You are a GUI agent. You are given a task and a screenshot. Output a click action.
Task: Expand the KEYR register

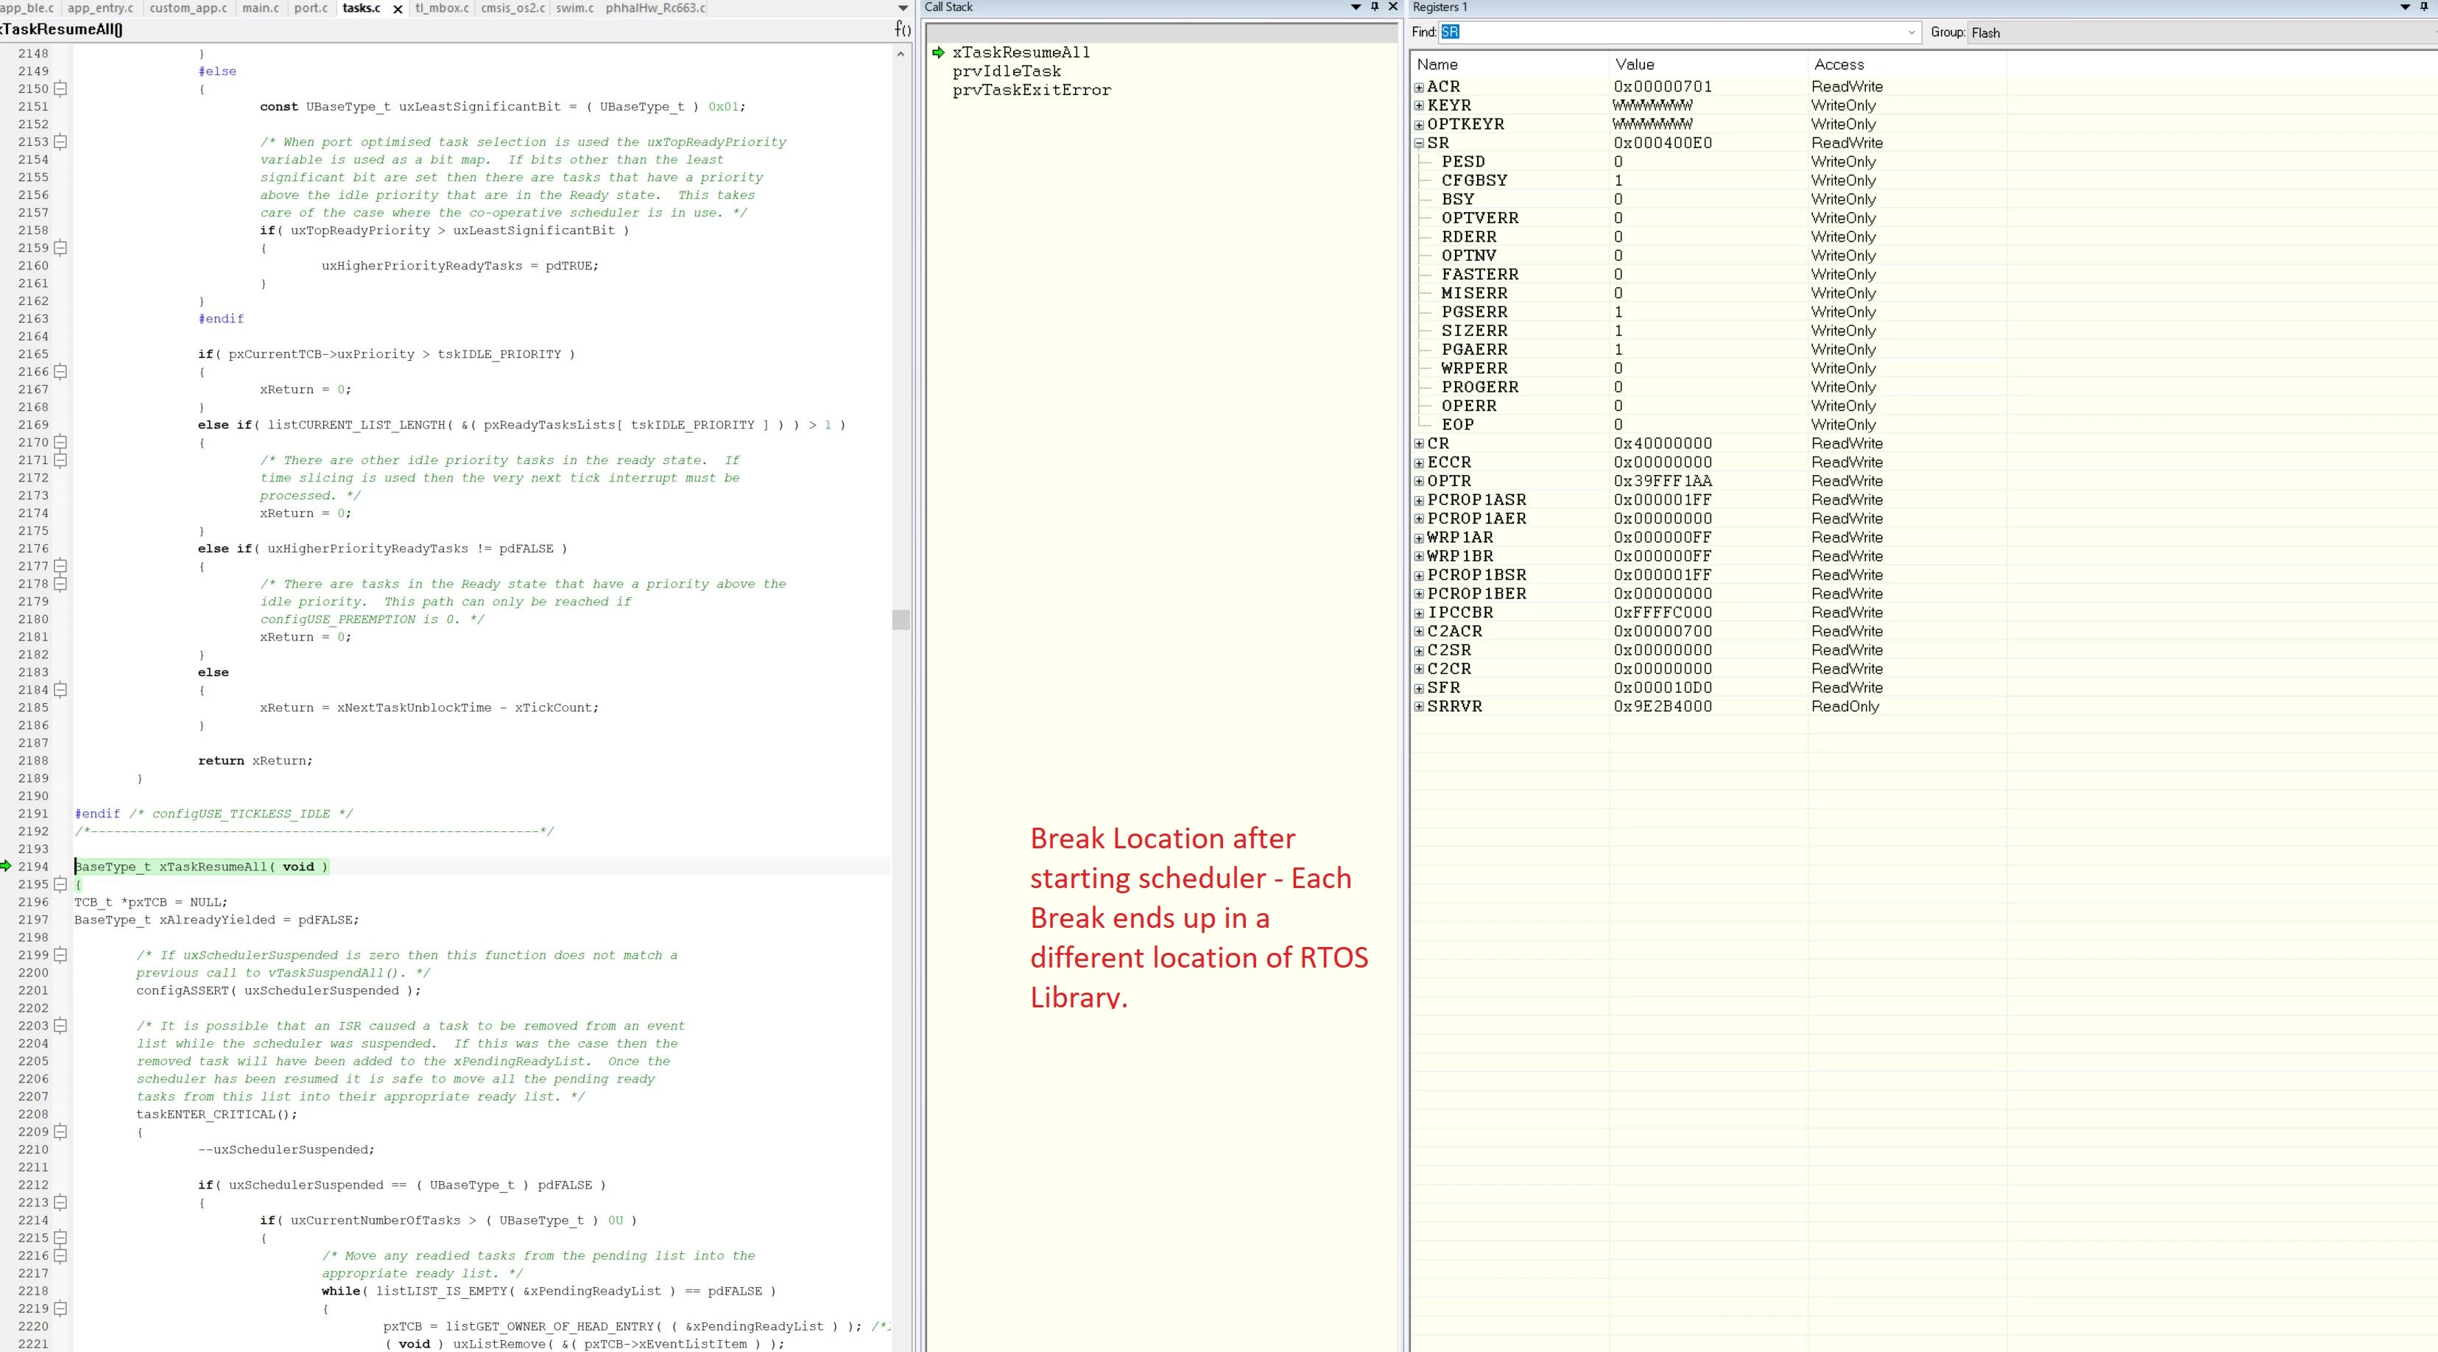(1419, 105)
